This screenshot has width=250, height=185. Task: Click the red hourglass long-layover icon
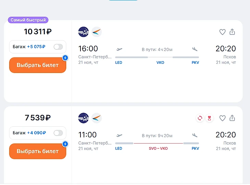tap(209, 118)
